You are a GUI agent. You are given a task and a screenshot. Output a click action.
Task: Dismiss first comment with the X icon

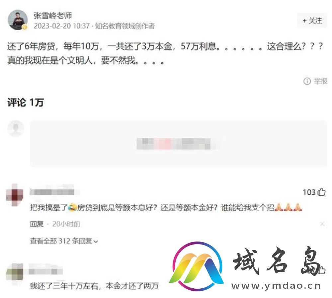click(x=322, y=224)
